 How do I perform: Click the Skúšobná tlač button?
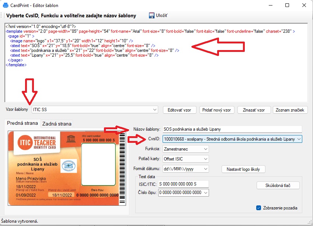tap(278, 186)
